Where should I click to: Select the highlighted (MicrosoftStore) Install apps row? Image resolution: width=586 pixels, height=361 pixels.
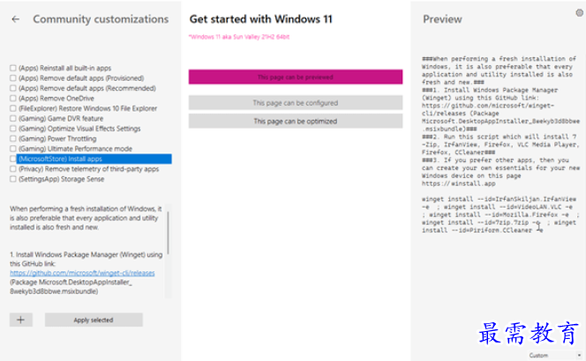94,158
